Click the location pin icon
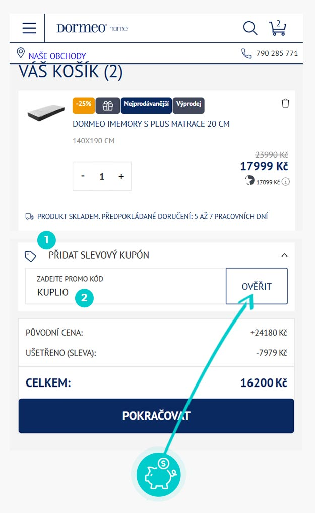The image size is (315, 513). click(21, 53)
